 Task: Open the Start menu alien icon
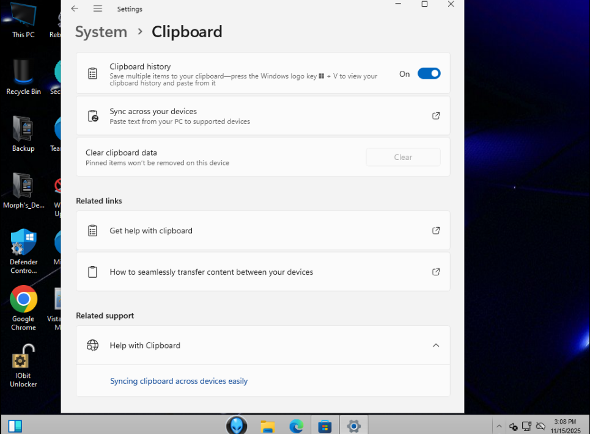point(237,425)
